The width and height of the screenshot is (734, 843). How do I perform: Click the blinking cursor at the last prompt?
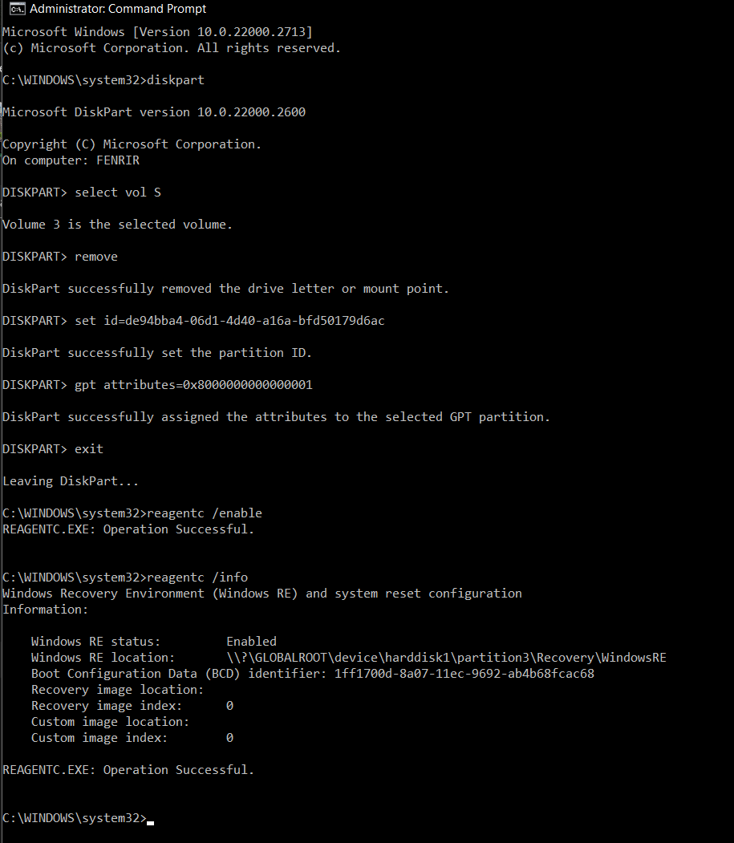(151, 823)
